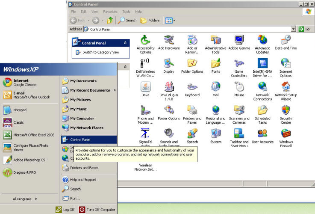Open Add or Remove Programs icon

coord(192,40)
